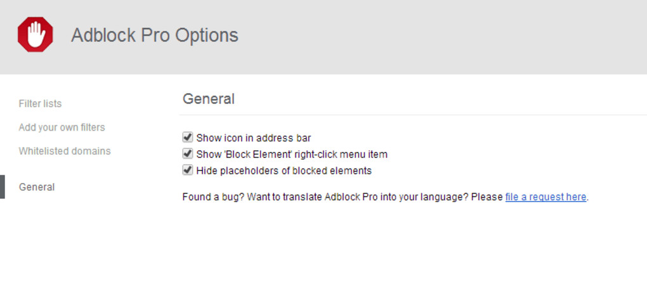Open the "file a request here" link
This screenshot has height=287, width=647.
(x=546, y=197)
